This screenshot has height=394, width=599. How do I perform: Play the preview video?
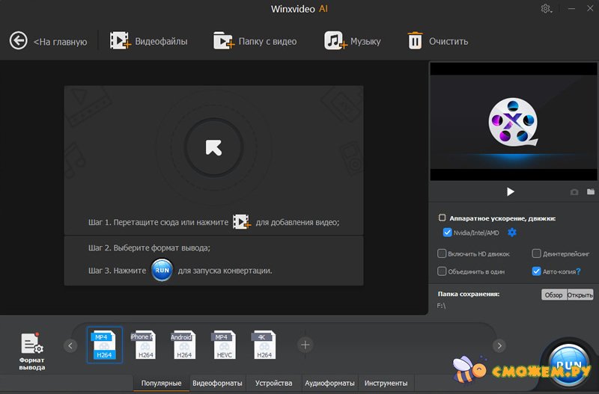(511, 192)
